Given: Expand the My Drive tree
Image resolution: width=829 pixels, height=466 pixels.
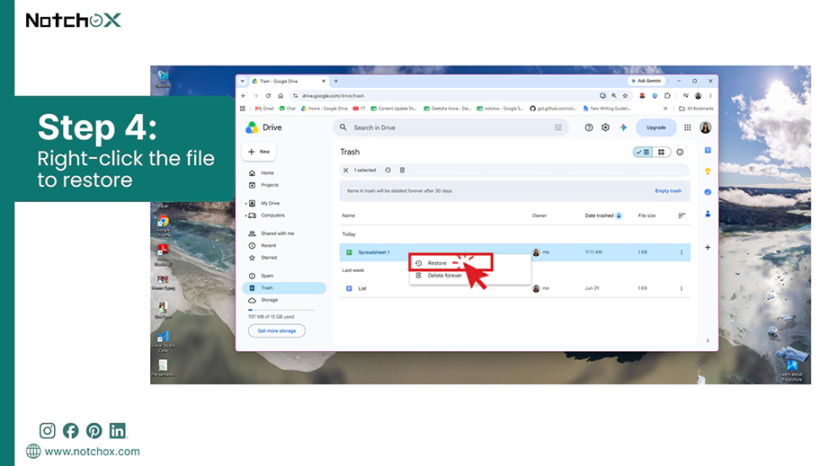Looking at the screenshot, I should [x=246, y=203].
